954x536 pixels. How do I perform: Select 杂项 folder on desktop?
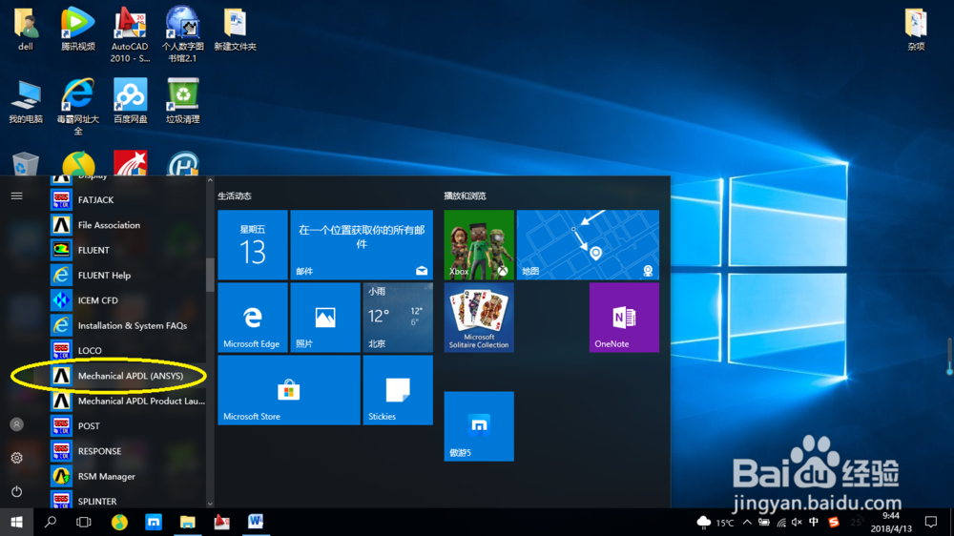click(916, 30)
